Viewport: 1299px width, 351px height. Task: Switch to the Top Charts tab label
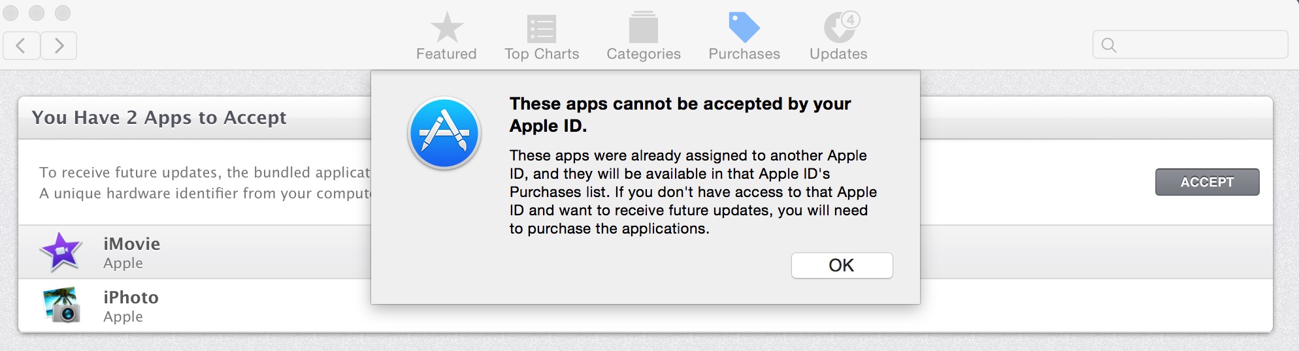(542, 53)
